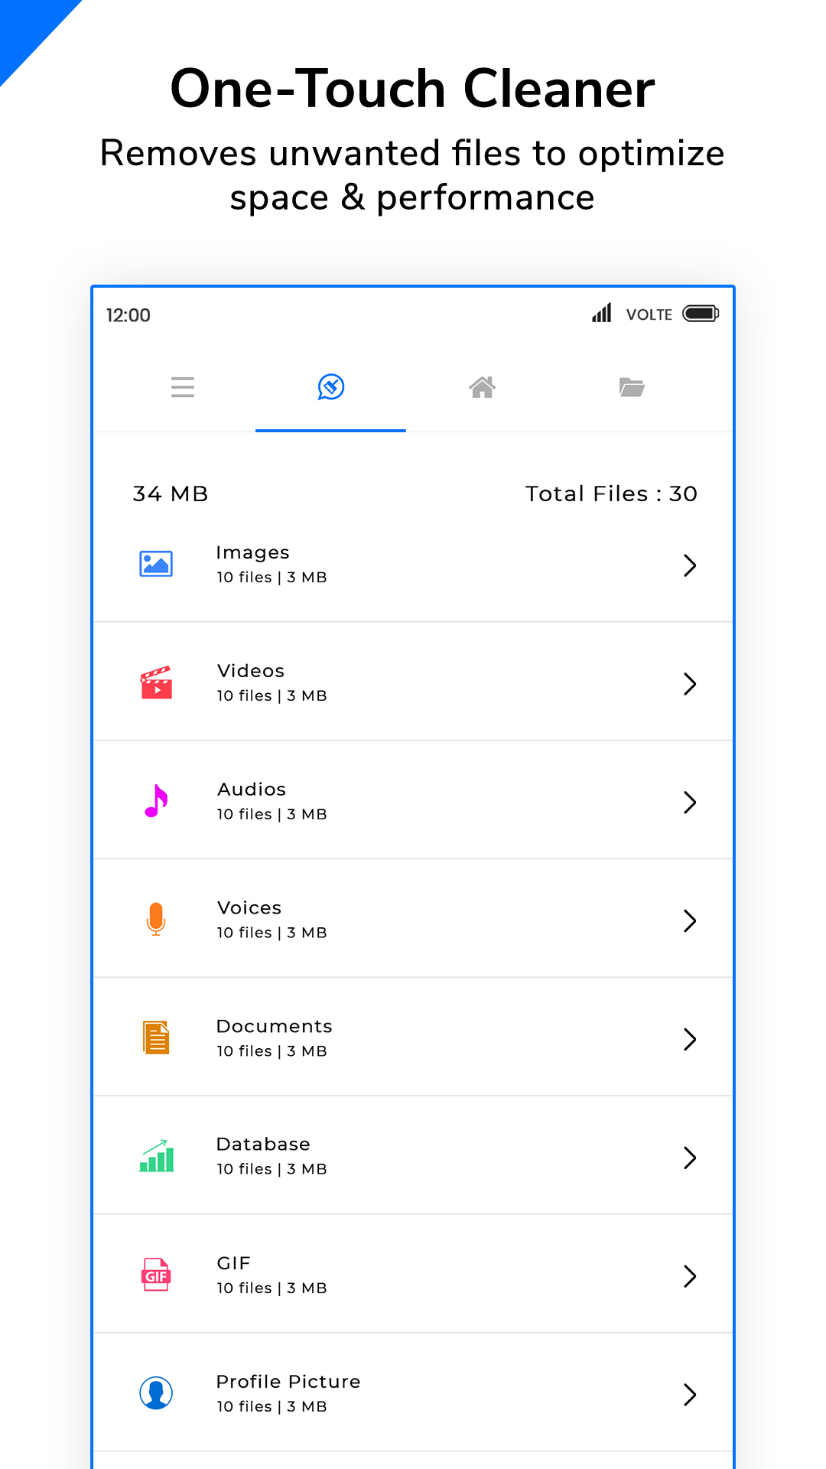Viewport: 826px width, 1469px height.
Task: Expand the Videos category arrow
Action: [x=689, y=684]
